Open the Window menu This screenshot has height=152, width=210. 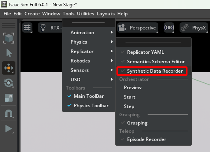tap(51, 14)
